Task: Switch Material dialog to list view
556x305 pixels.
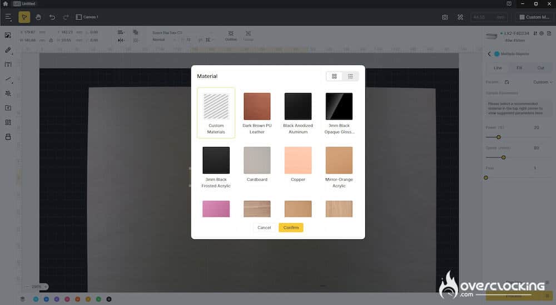Action: [350, 76]
